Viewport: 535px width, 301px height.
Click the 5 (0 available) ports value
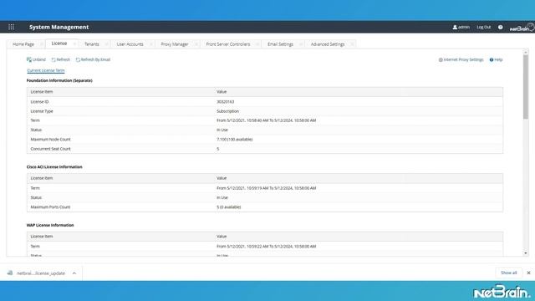click(x=228, y=207)
